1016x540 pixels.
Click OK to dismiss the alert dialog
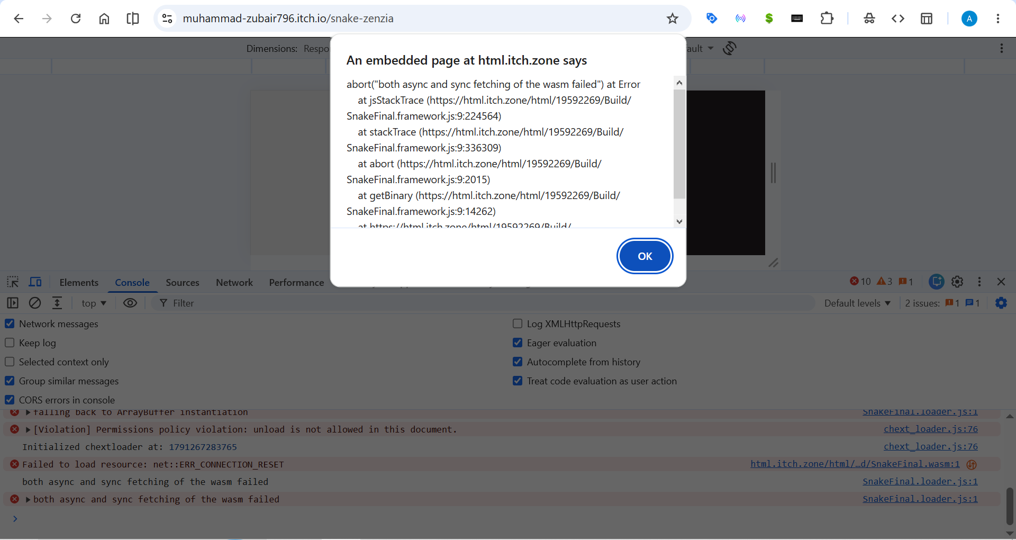pyautogui.click(x=645, y=256)
